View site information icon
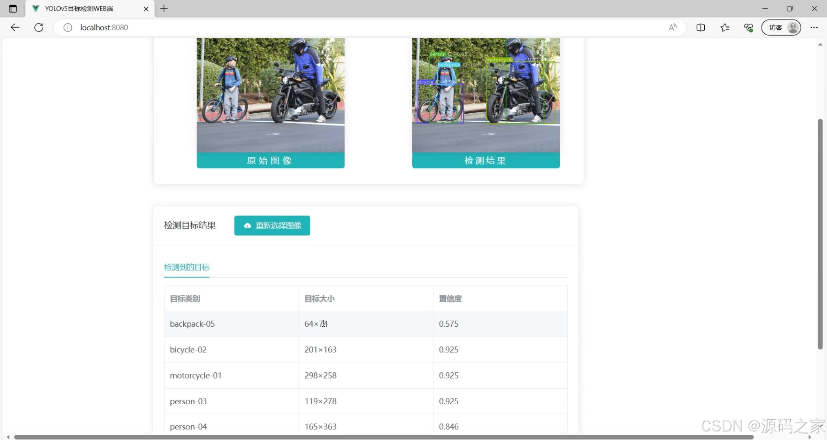The width and height of the screenshot is (827, 440). pyautogui.click(x=68, y=27)
